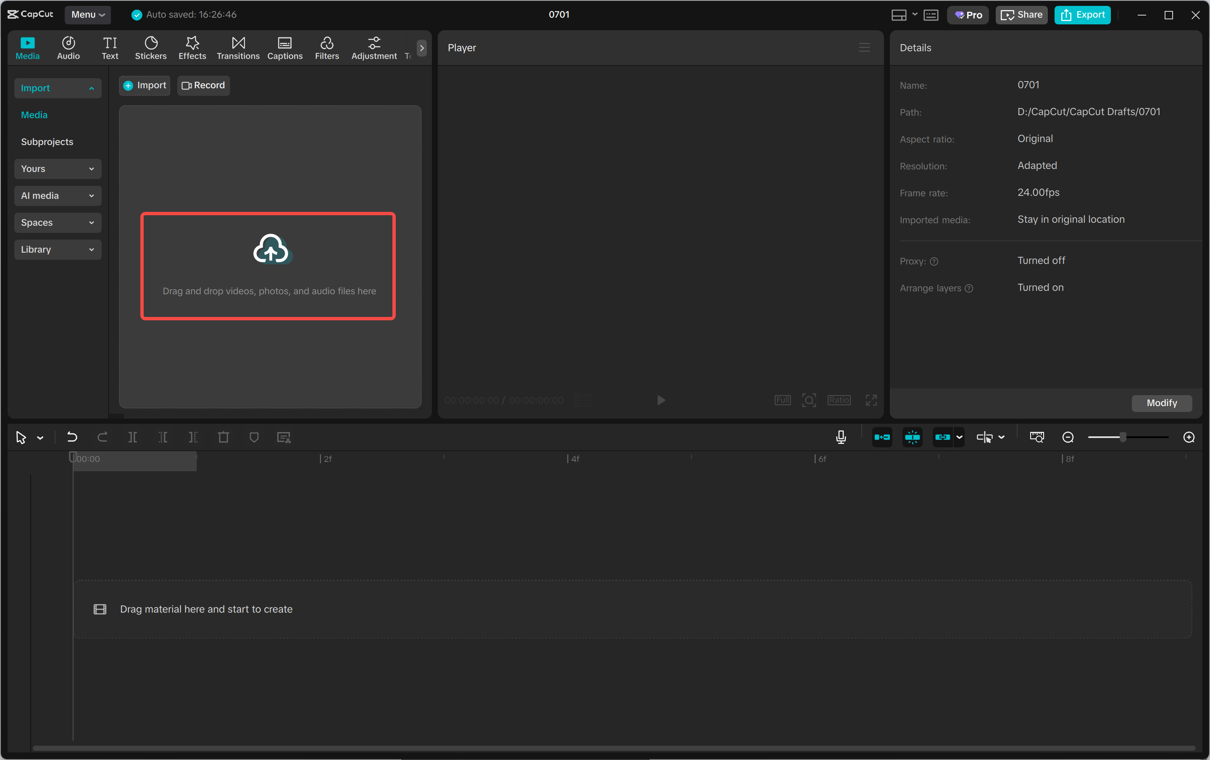Click the Export button

click(x=1081, y=15)
